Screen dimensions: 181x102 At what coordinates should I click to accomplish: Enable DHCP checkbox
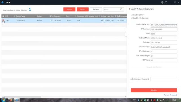pyautogui.click(x=132, y=15)
